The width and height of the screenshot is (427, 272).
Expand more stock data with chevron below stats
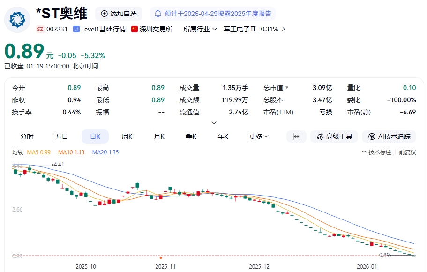point(214,122)
